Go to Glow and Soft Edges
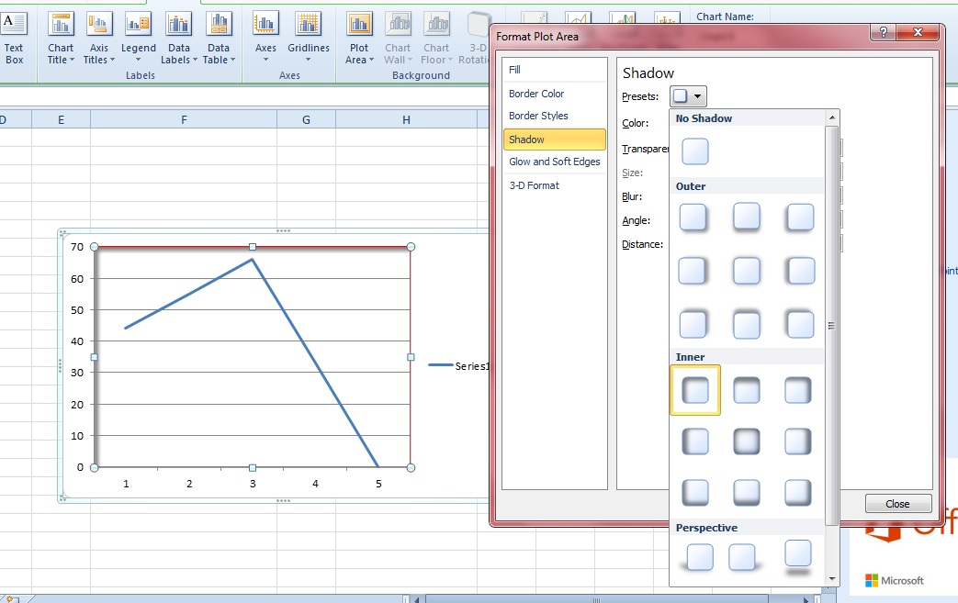Screen dimensions: 958x603 (x=554, y=162)
